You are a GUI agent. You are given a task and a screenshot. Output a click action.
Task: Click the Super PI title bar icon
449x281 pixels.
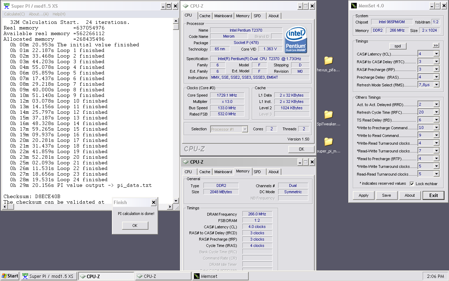pyautogui.click(x=6, y=6)
